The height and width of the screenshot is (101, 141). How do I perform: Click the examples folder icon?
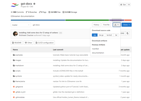click(14, 55)
